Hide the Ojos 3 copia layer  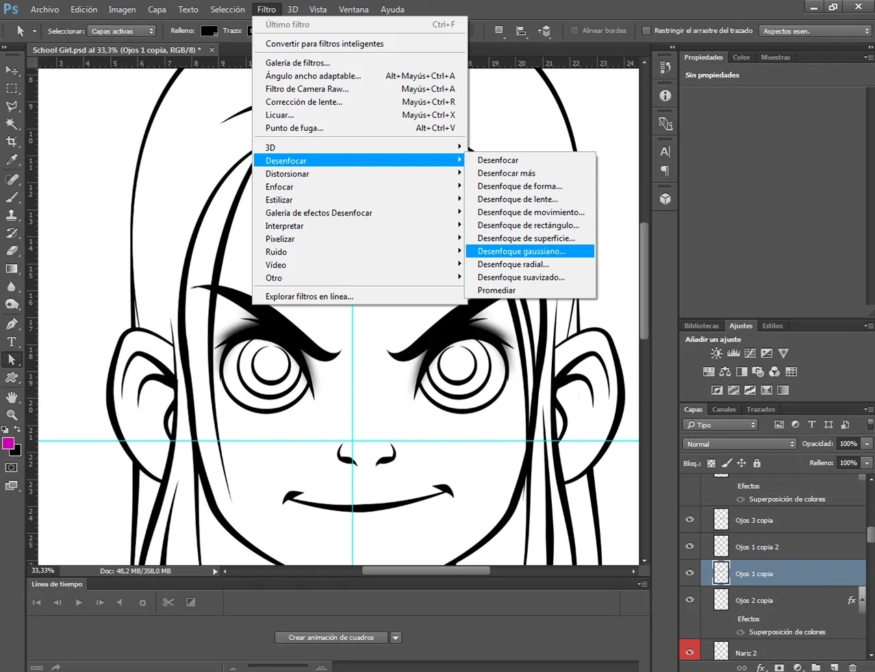tap(689, 519)
